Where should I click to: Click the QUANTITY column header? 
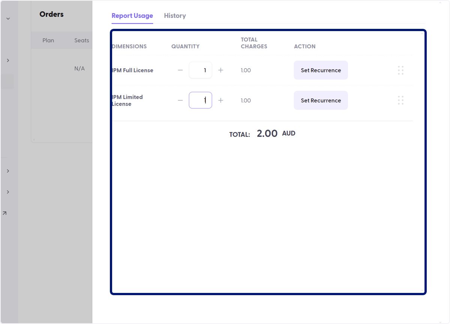(185, 46)
